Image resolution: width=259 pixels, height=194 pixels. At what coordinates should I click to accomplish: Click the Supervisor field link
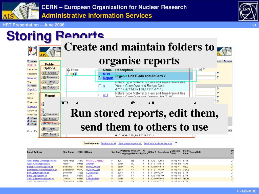(x=32, y=107)
